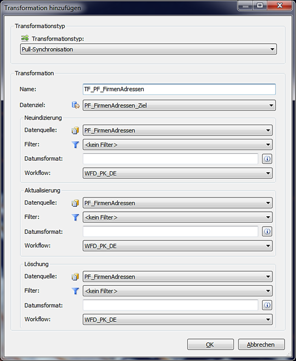Expand the Neuindizierung Workflow WFD_PK_DE dropdown
The width and height of the screenshot is (296, 361).
(177, 173)
